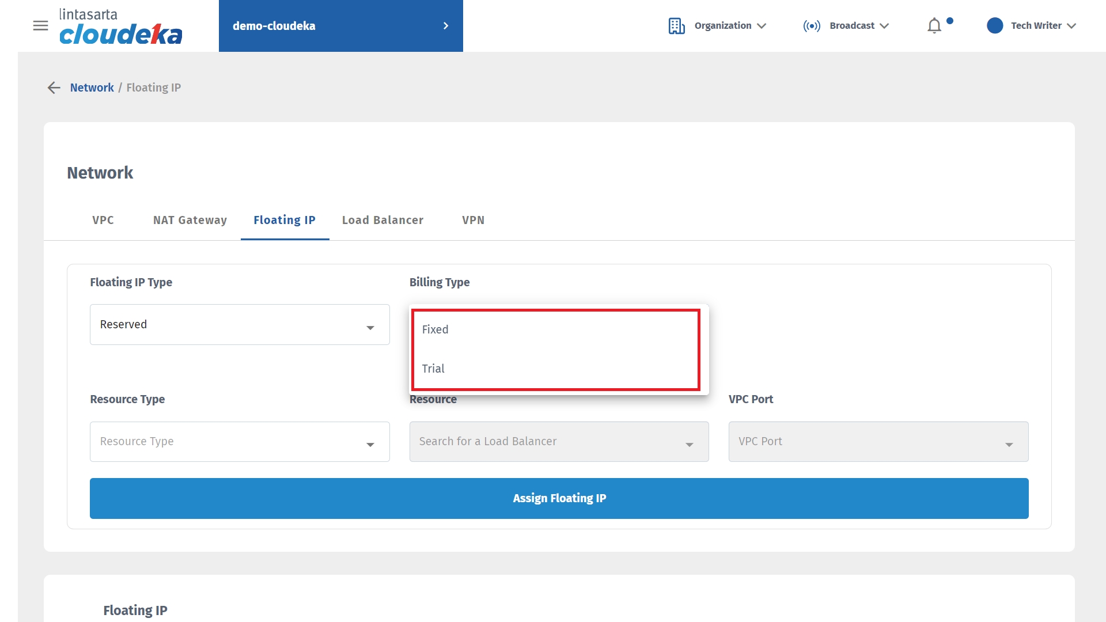Screen dimensions: 1106x622
Task: Switch to the NAT Gateway tab
Action: click(x=190, y=220)
